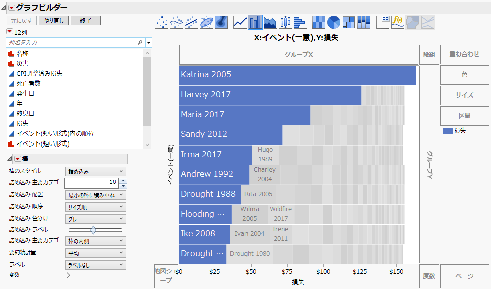
Task: Open the グラフビルダー red triangle menu
Action: point(11,7)
